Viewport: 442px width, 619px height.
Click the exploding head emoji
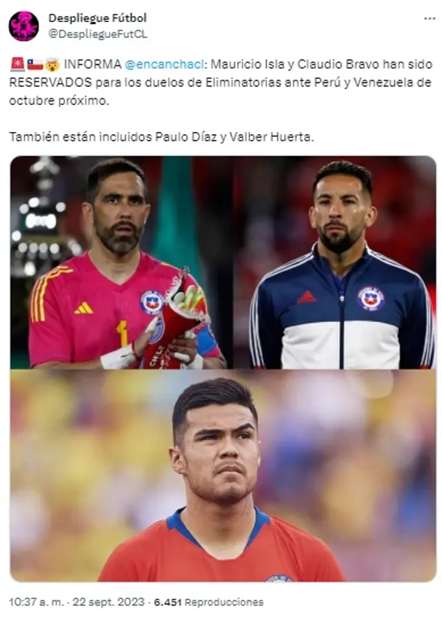tap(52, 64)
